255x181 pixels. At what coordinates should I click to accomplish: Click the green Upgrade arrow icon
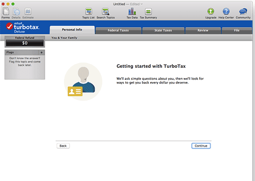point(211,11)
